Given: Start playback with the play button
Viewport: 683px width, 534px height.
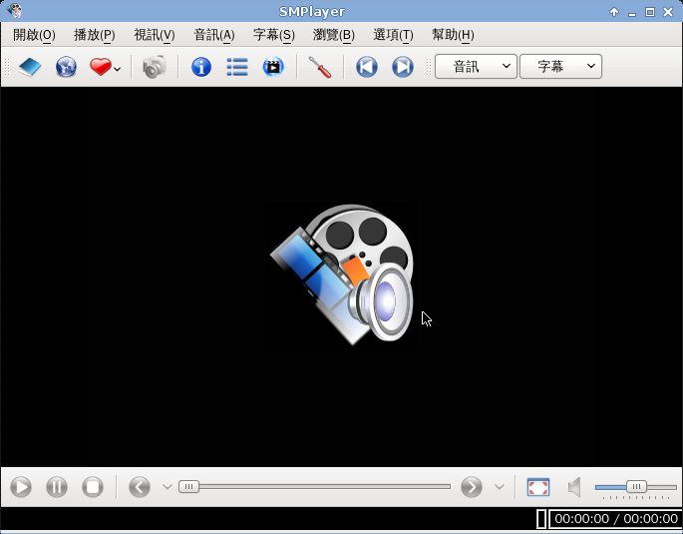Looking at the screenshot, I should (x=21, y=487).
